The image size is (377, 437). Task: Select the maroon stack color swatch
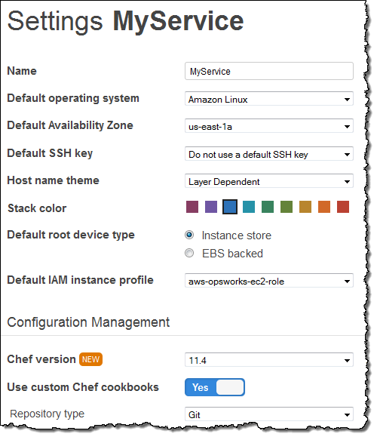pos(192,207)
